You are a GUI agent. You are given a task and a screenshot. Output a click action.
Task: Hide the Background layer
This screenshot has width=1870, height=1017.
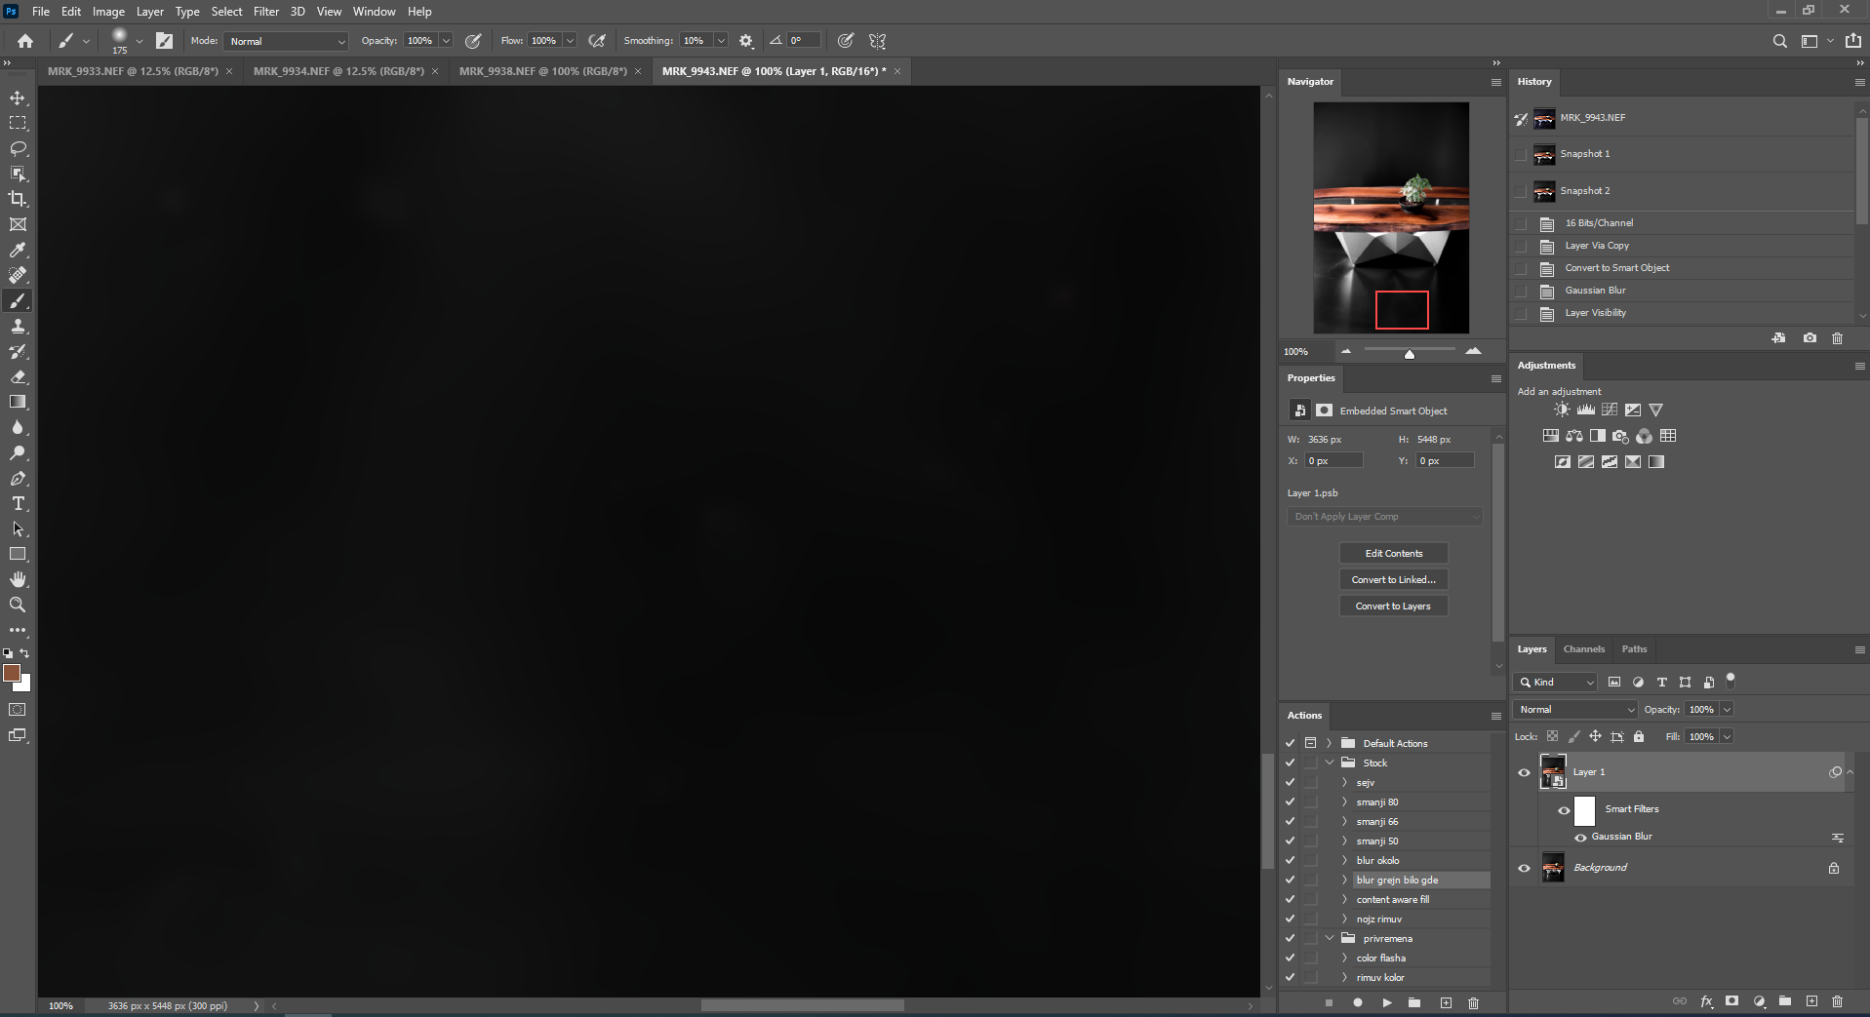tap(1525, 867)
